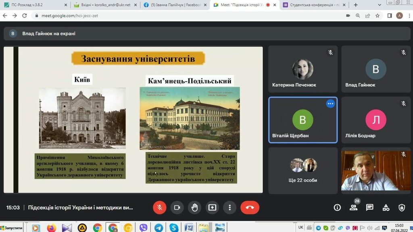Open Telegram from the taskbar
This screenshot has width=413, height=232.
tap(159, 228)
